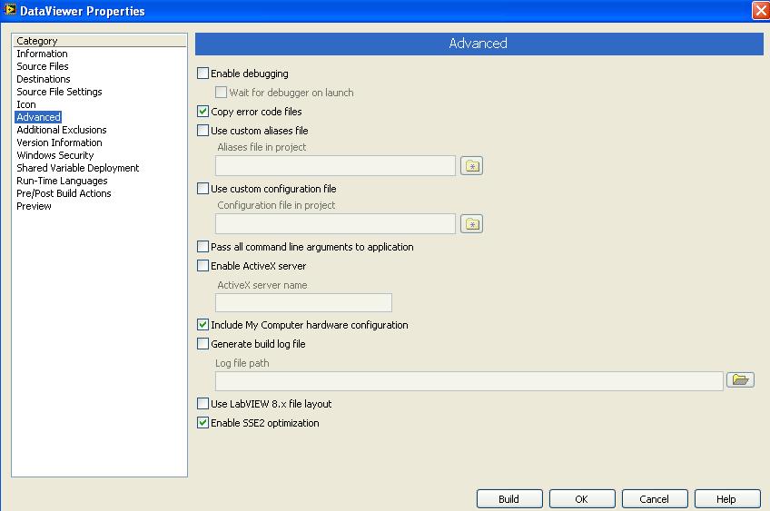Click the Category list header
770x511 pixels.
pyautogui.click(x=99, y=41)
